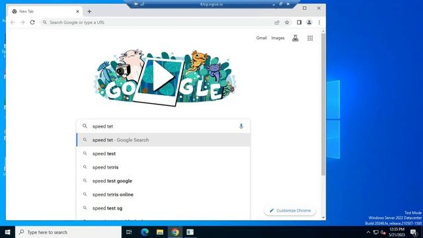Pick the 'speed tetris online' suggestion
Image resolution: width=423 pixels, height=238 pixels.
point(163,194)
